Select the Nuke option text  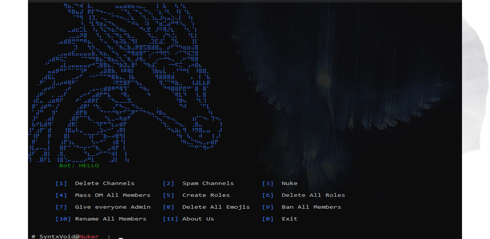[x=289, y=184]
